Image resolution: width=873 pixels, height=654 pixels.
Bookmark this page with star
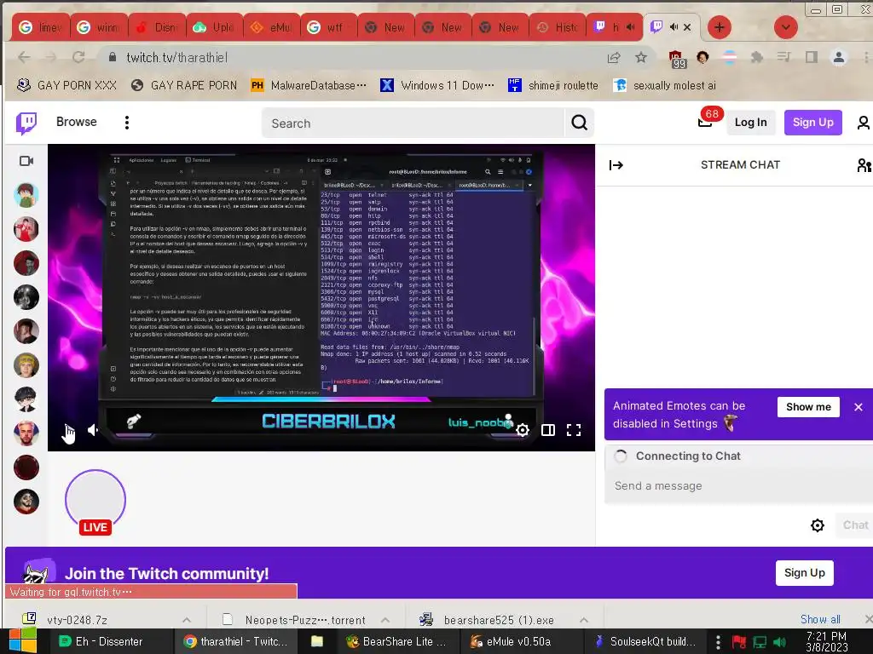point(641,57)
